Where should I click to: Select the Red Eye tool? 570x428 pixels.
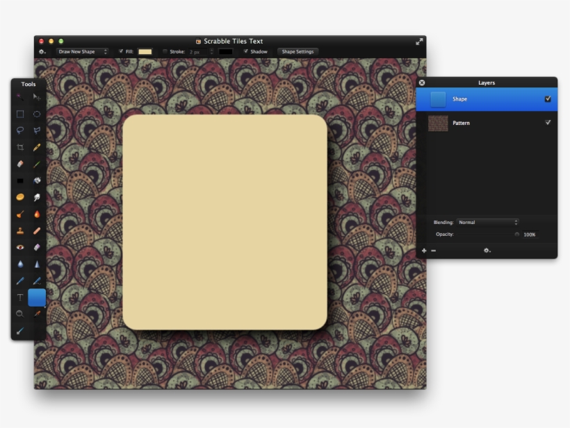[x=20, y=247]
